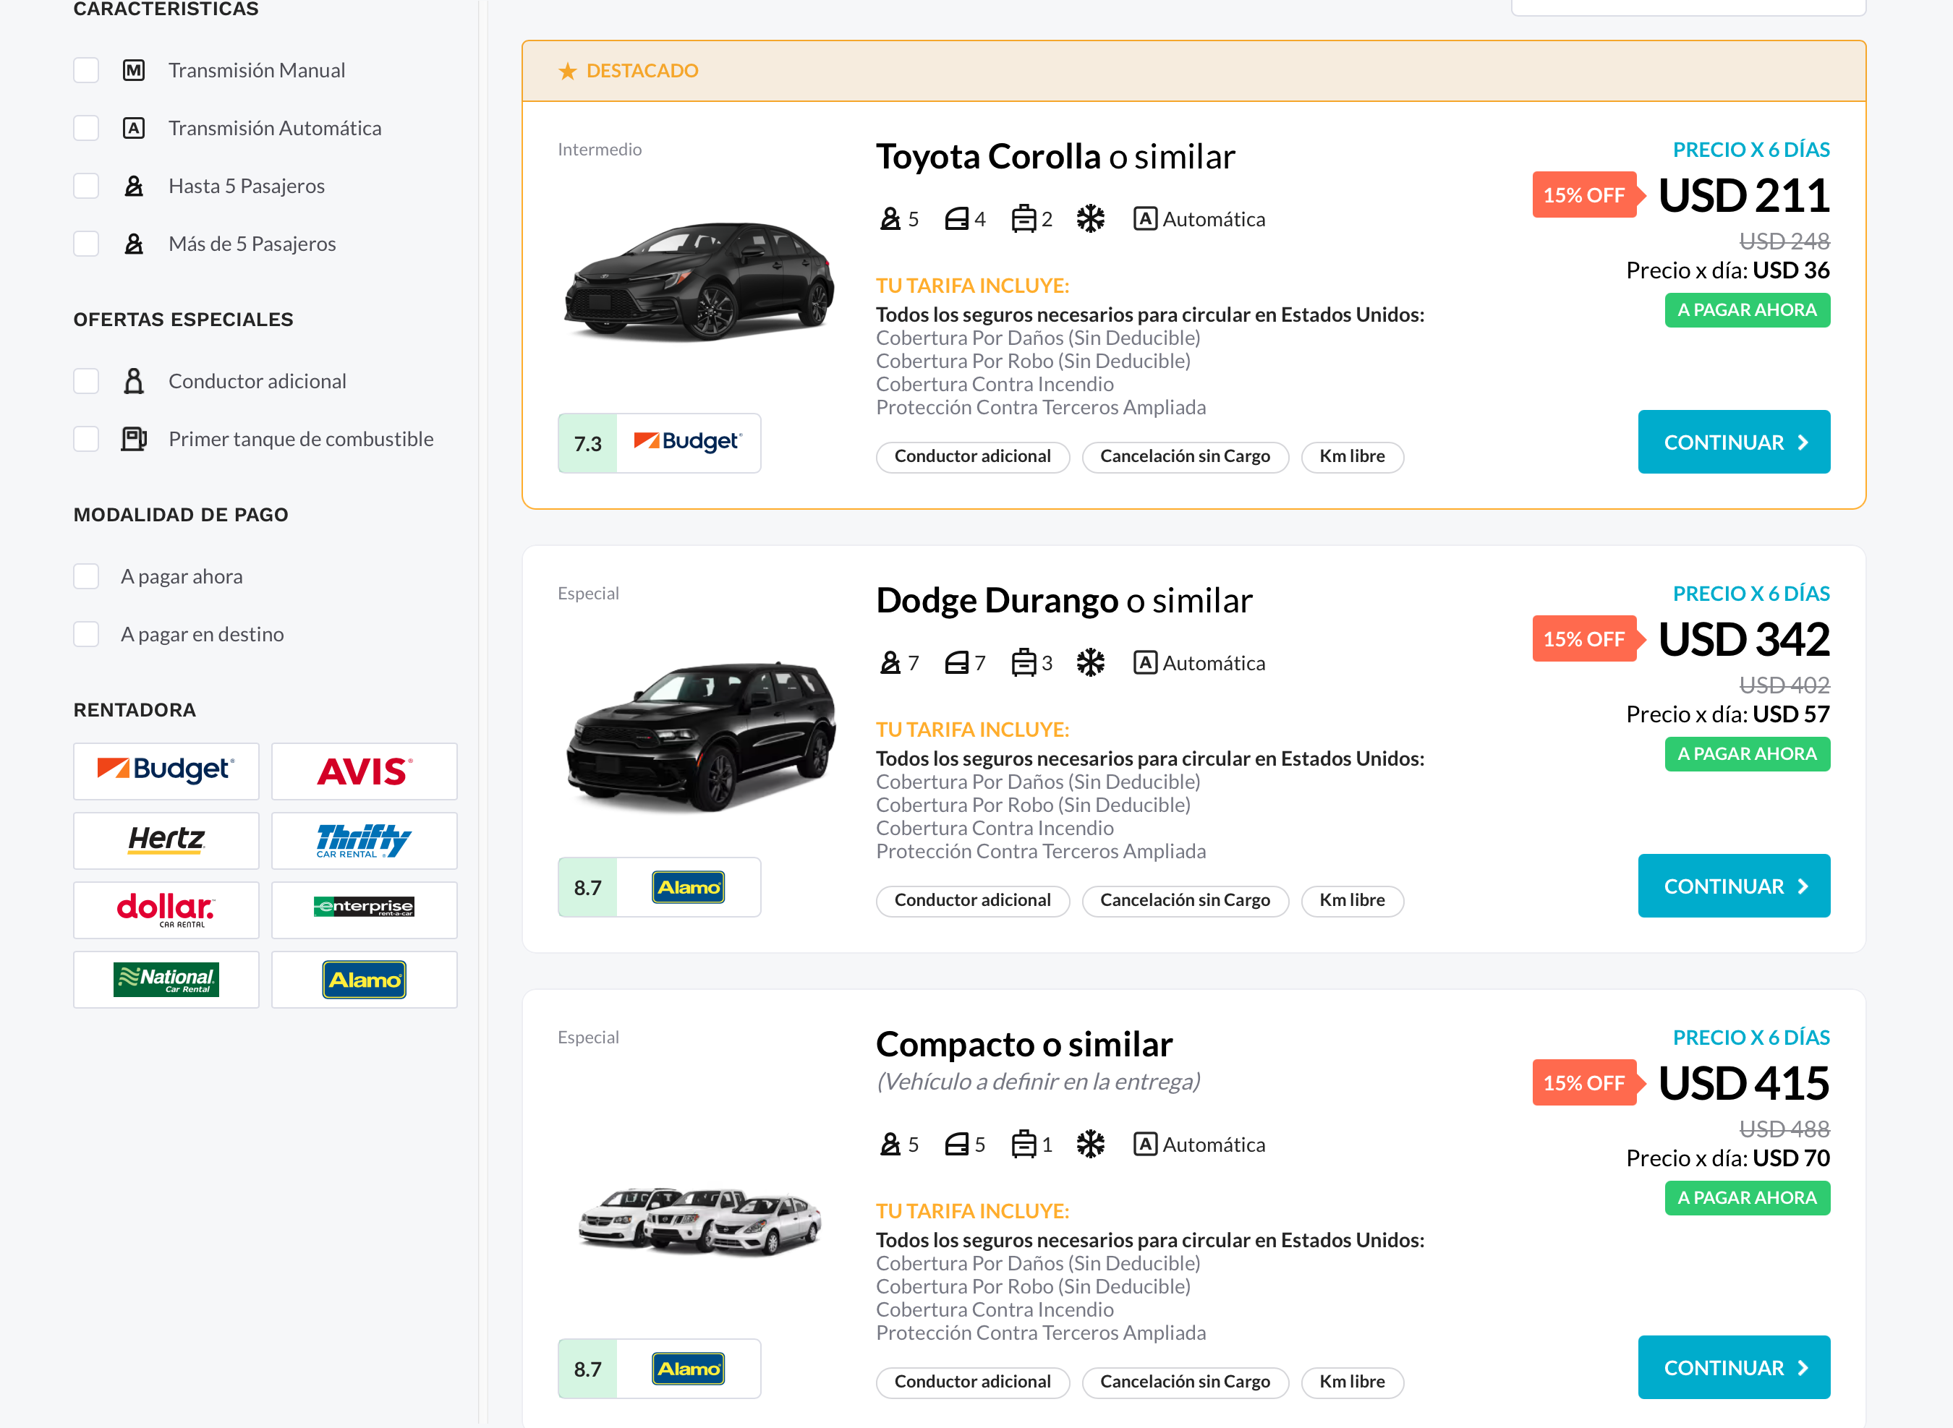
Task: Click Km libre tag on Compacto card
Action: pos(1352,1382)
